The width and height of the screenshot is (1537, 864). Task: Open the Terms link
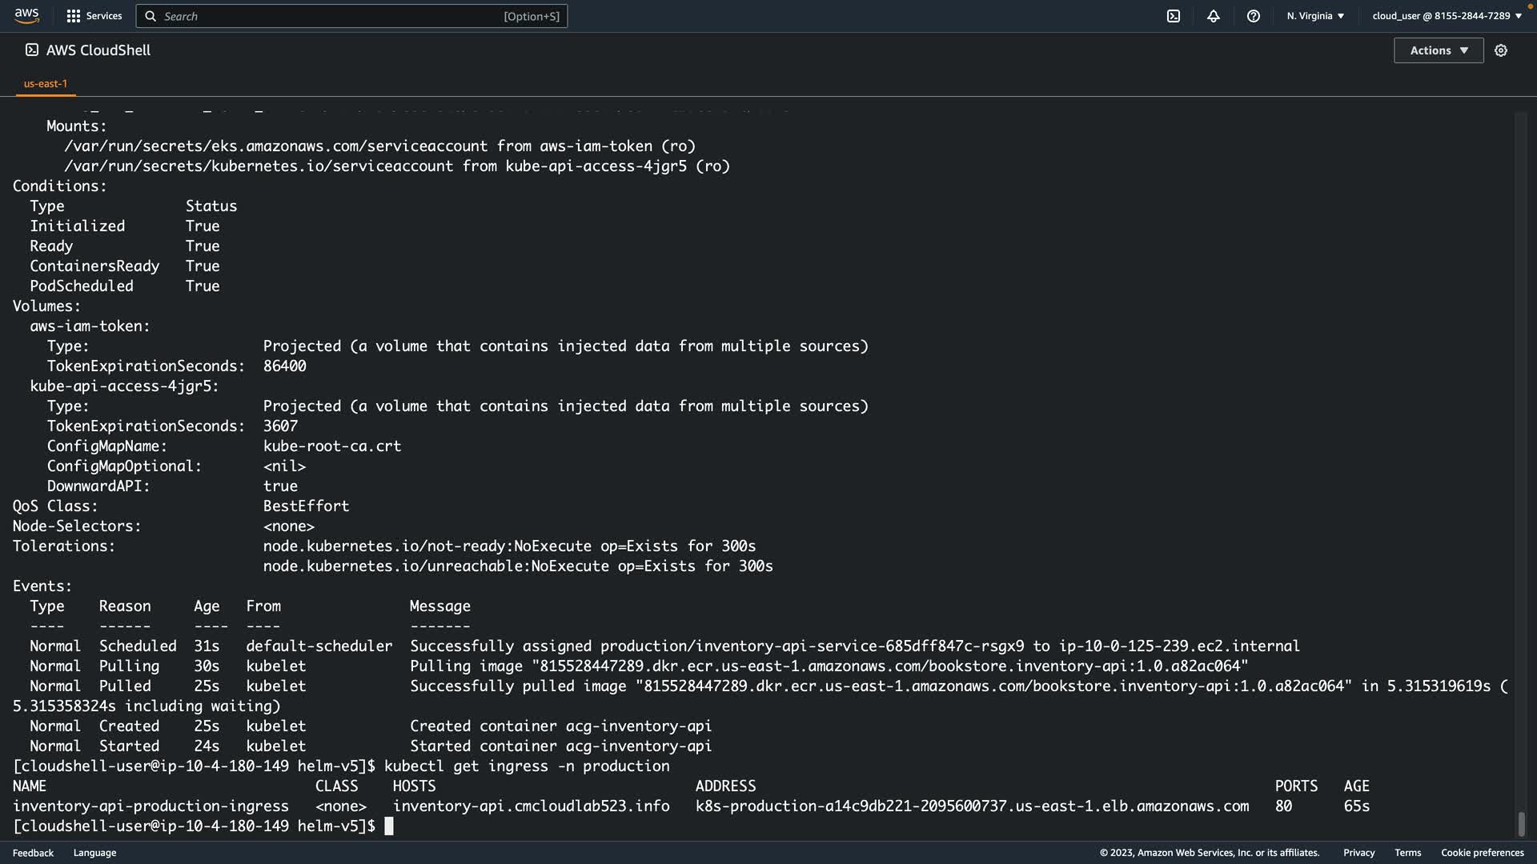coord(1407,853)
